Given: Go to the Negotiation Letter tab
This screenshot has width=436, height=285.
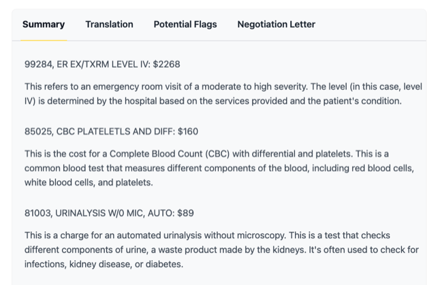Looking at the screenshot, I should (x=277, y=24).
